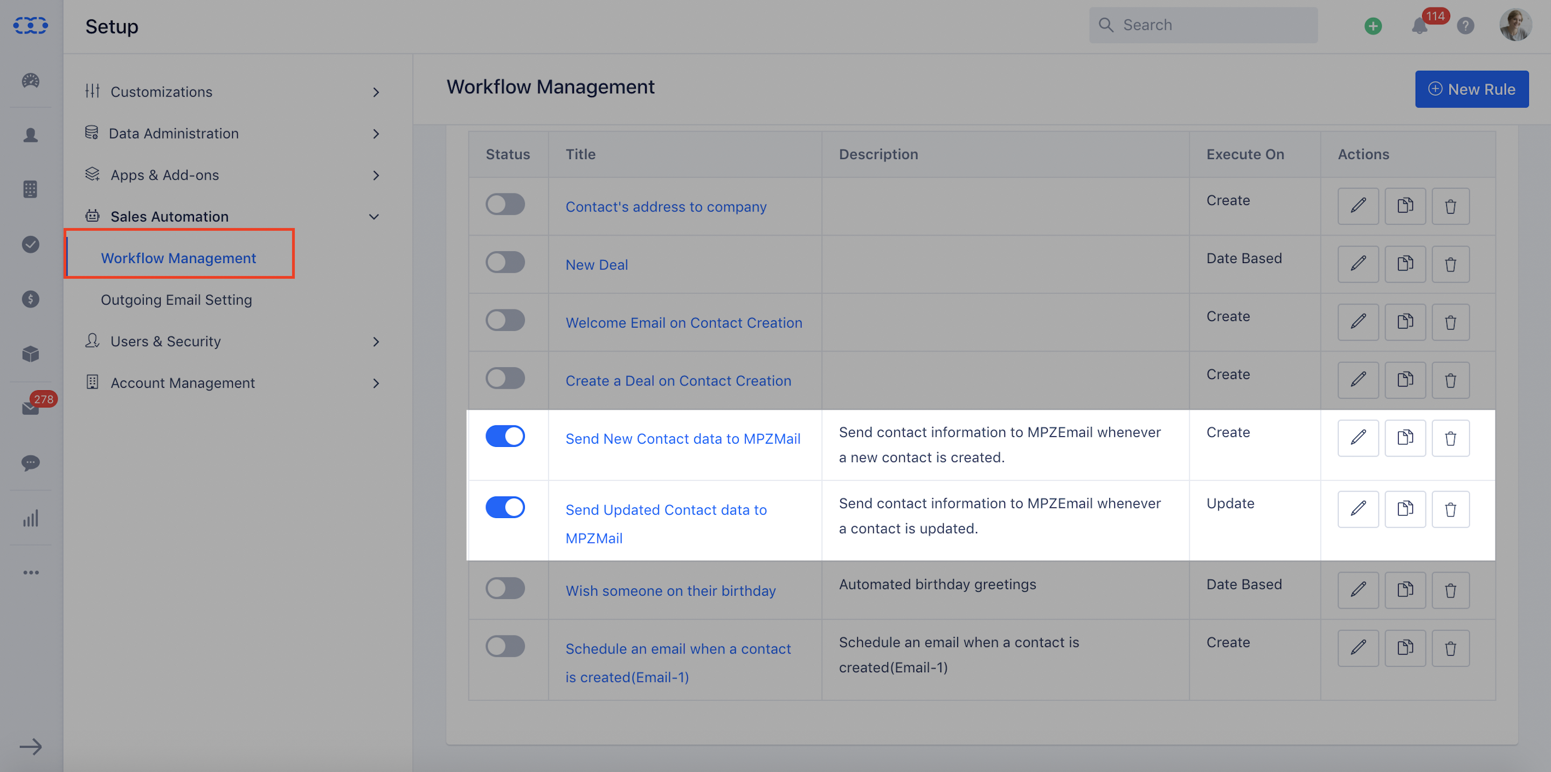Image resolution: width=1551 pixels, height=772 pixels.
Task: Open the New Deal rule link
Action: coord(597,264)
